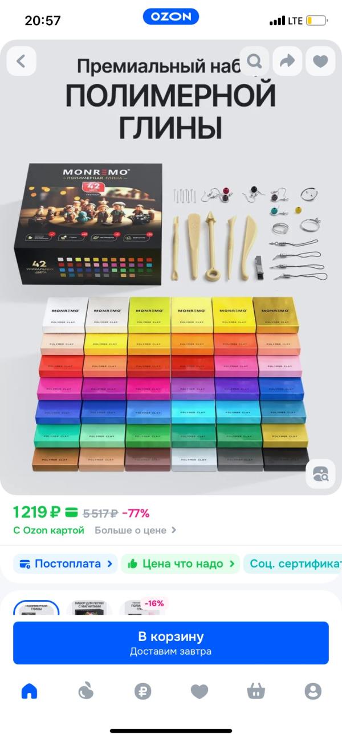Expand Больше о цене details
The width and height of the screenshot is (342, 739).
coord(136,530)
